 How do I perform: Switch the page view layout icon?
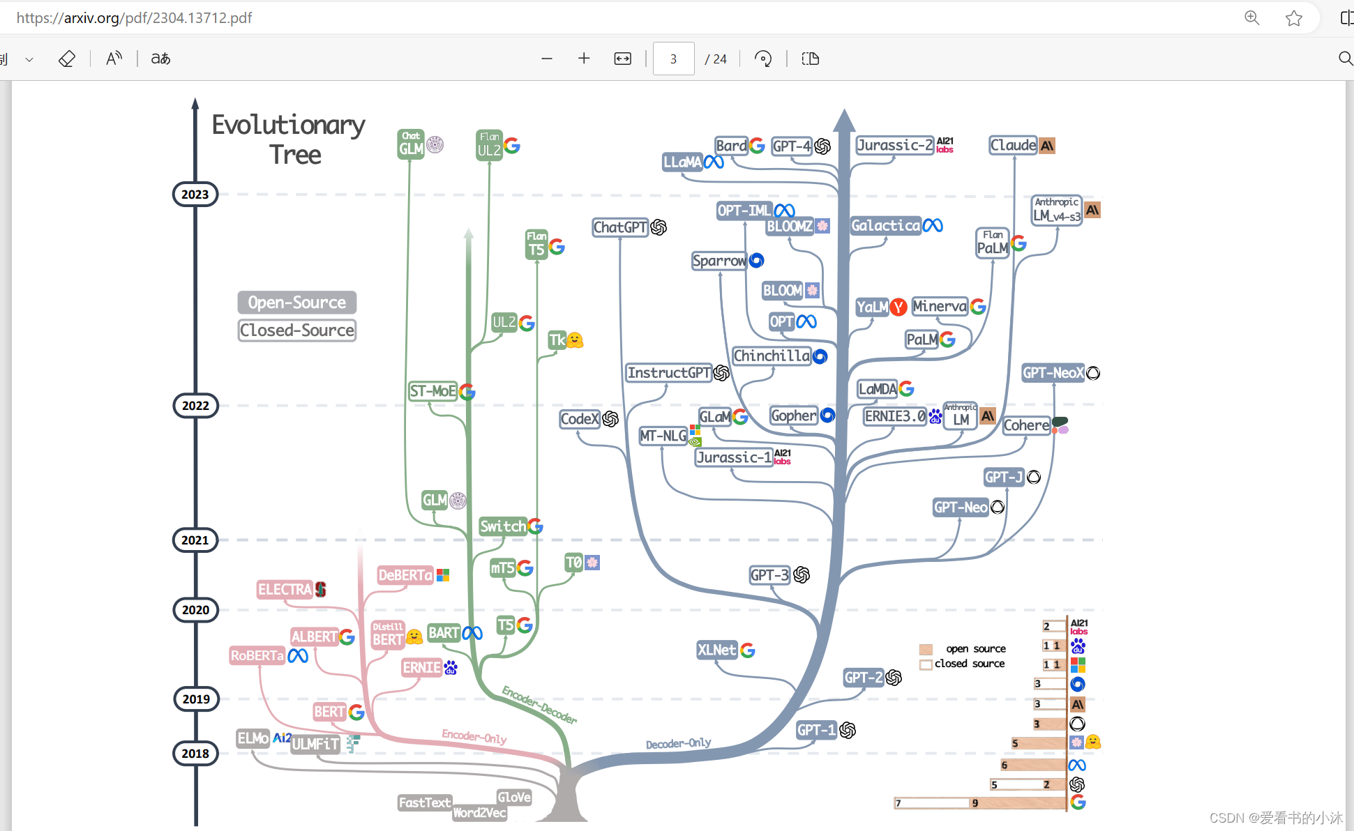tap(811, 59)
